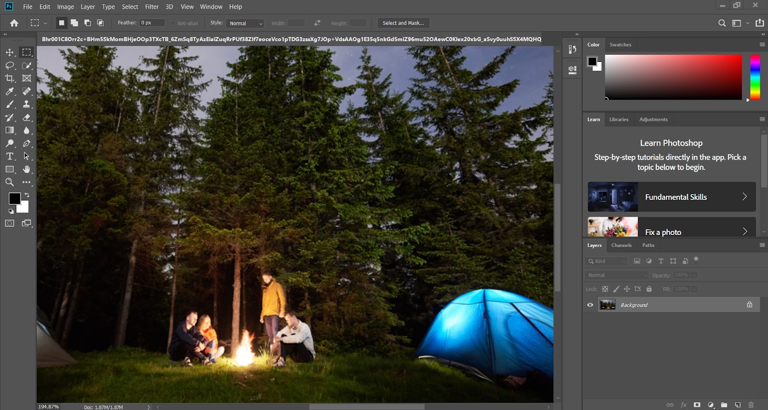The image size is (768, 410).
Task: Open the Edit Toolbar three-dots menu
Action: [26, 182]
